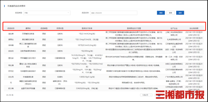Select the drug name 欣比克
This screenshot has height=102, width=208.
point(11,77)
